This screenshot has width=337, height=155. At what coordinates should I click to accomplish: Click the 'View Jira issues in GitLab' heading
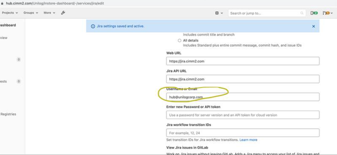187,148
